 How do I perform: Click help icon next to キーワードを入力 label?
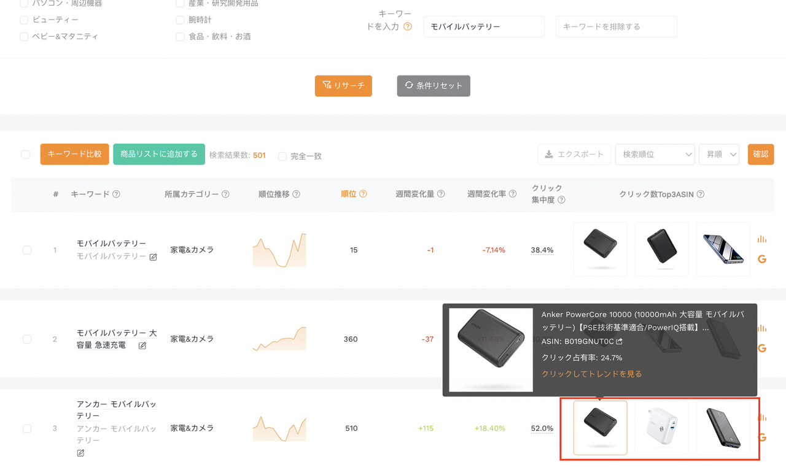(407, 27)
